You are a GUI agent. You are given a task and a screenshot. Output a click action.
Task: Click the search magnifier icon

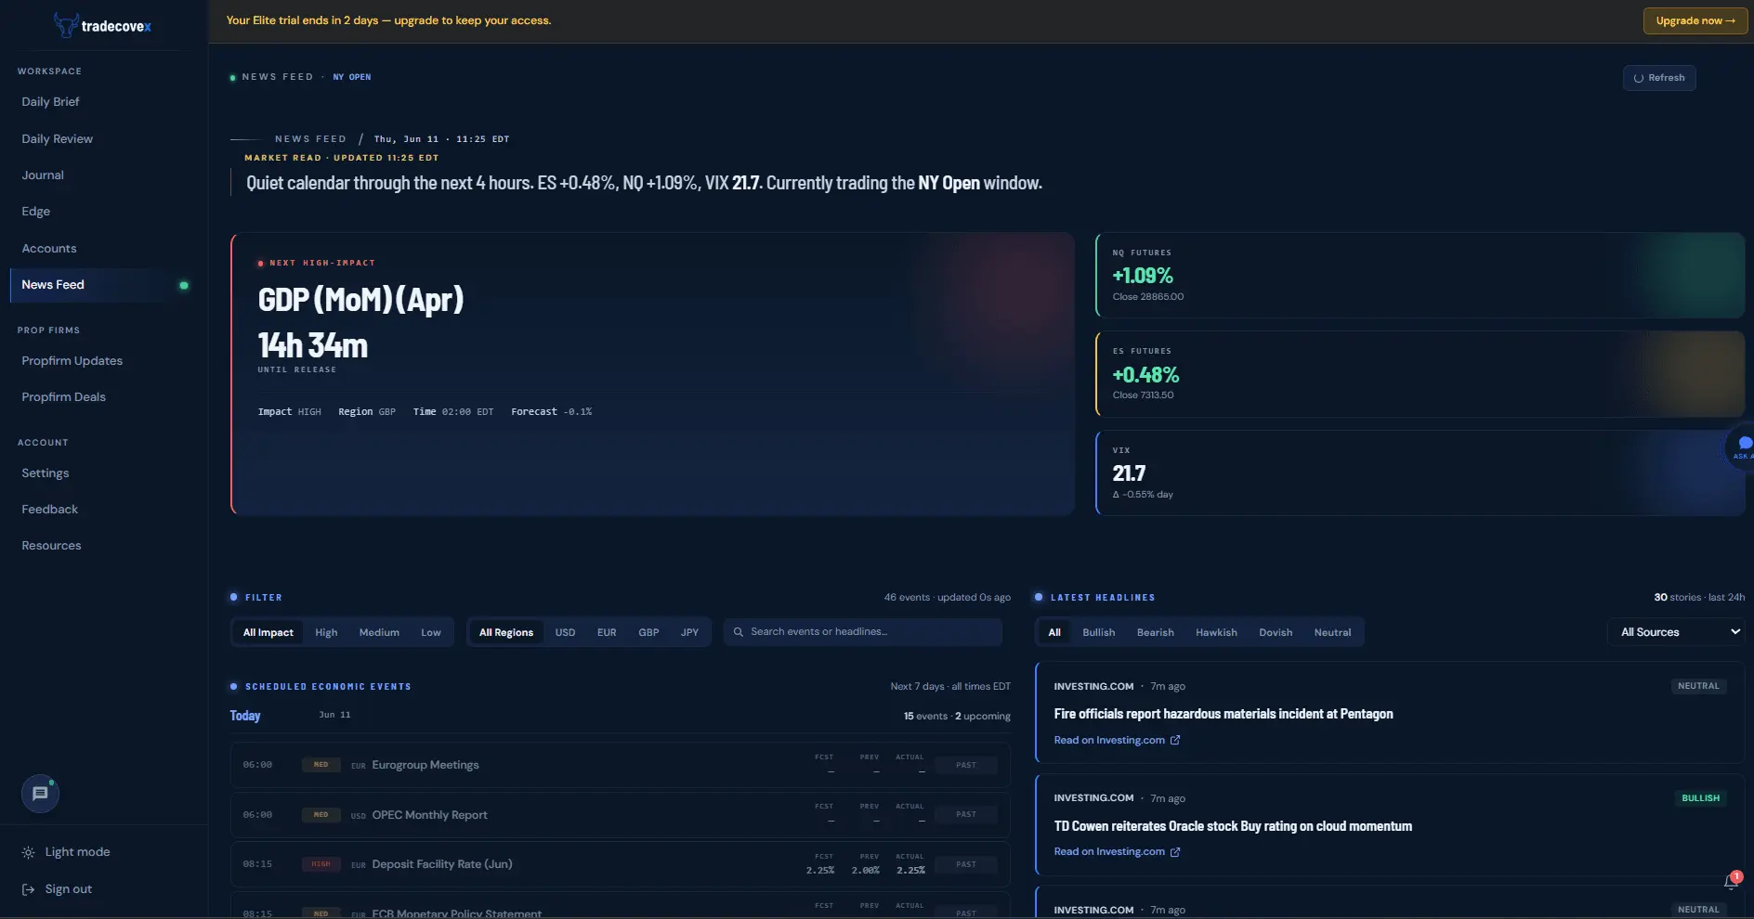[x=739, y=632]
